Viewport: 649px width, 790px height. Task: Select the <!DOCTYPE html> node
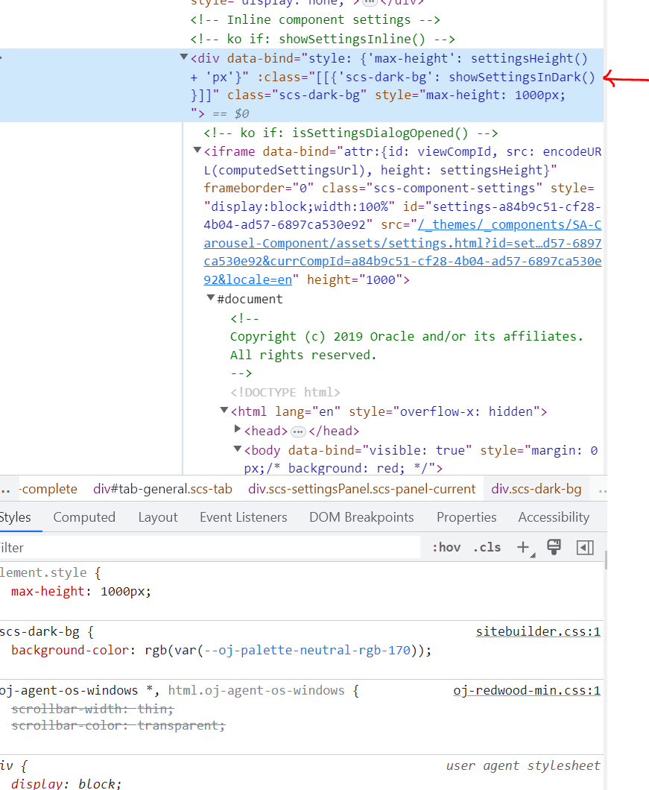(x=285, y=392)
